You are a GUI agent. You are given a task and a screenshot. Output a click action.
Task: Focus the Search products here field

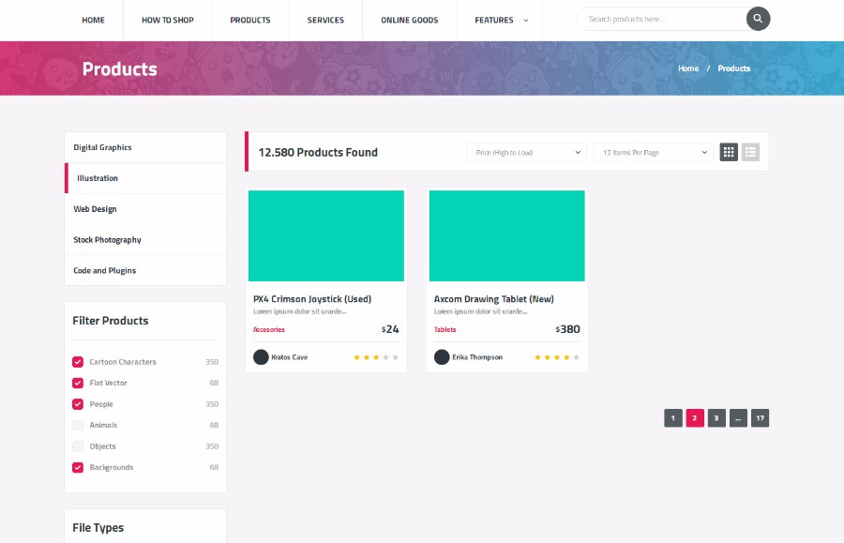coord(662,19)
